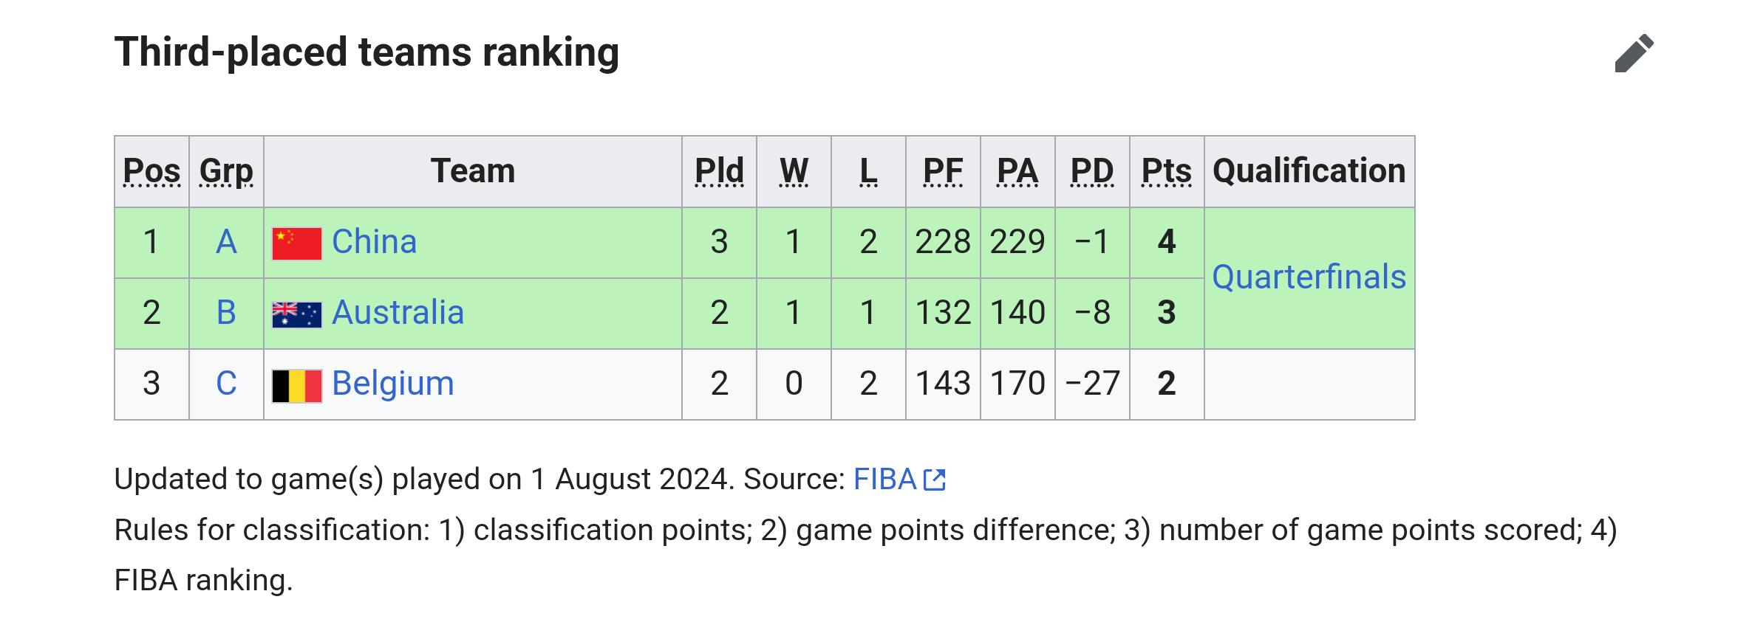Open the FIBA source link
This screenshot has height=622, width=1749.
(884, 480)
